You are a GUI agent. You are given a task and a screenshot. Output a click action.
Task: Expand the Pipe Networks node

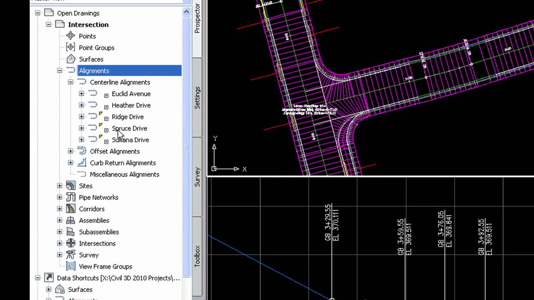pyautogui.click(x=60, y=197)
